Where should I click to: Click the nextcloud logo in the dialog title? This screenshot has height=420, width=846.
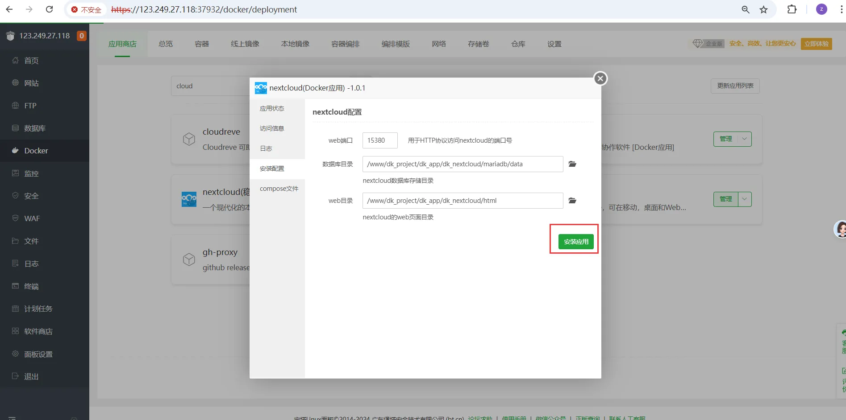pyautogui.click(x=261, y=88)
